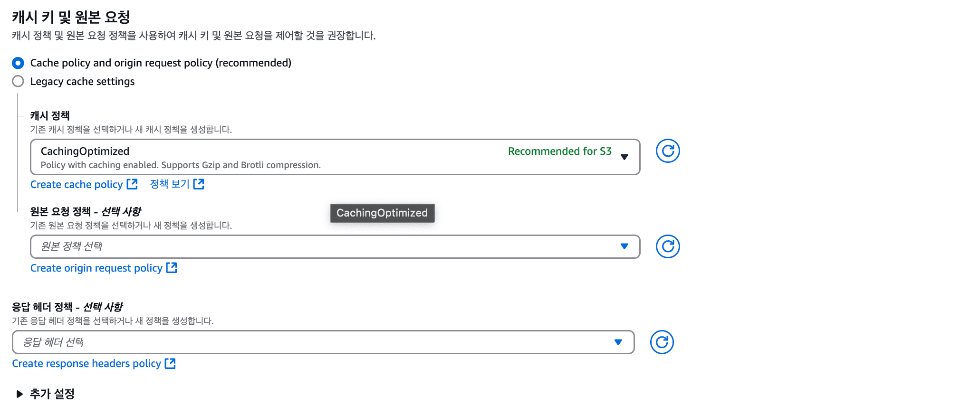Click the Recommended for S3 label
Screen dimensions: 961x415
click(x=559, y=151)
